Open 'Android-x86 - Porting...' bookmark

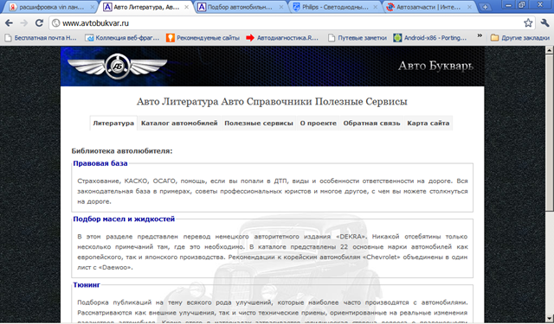[x=430, y=38]
